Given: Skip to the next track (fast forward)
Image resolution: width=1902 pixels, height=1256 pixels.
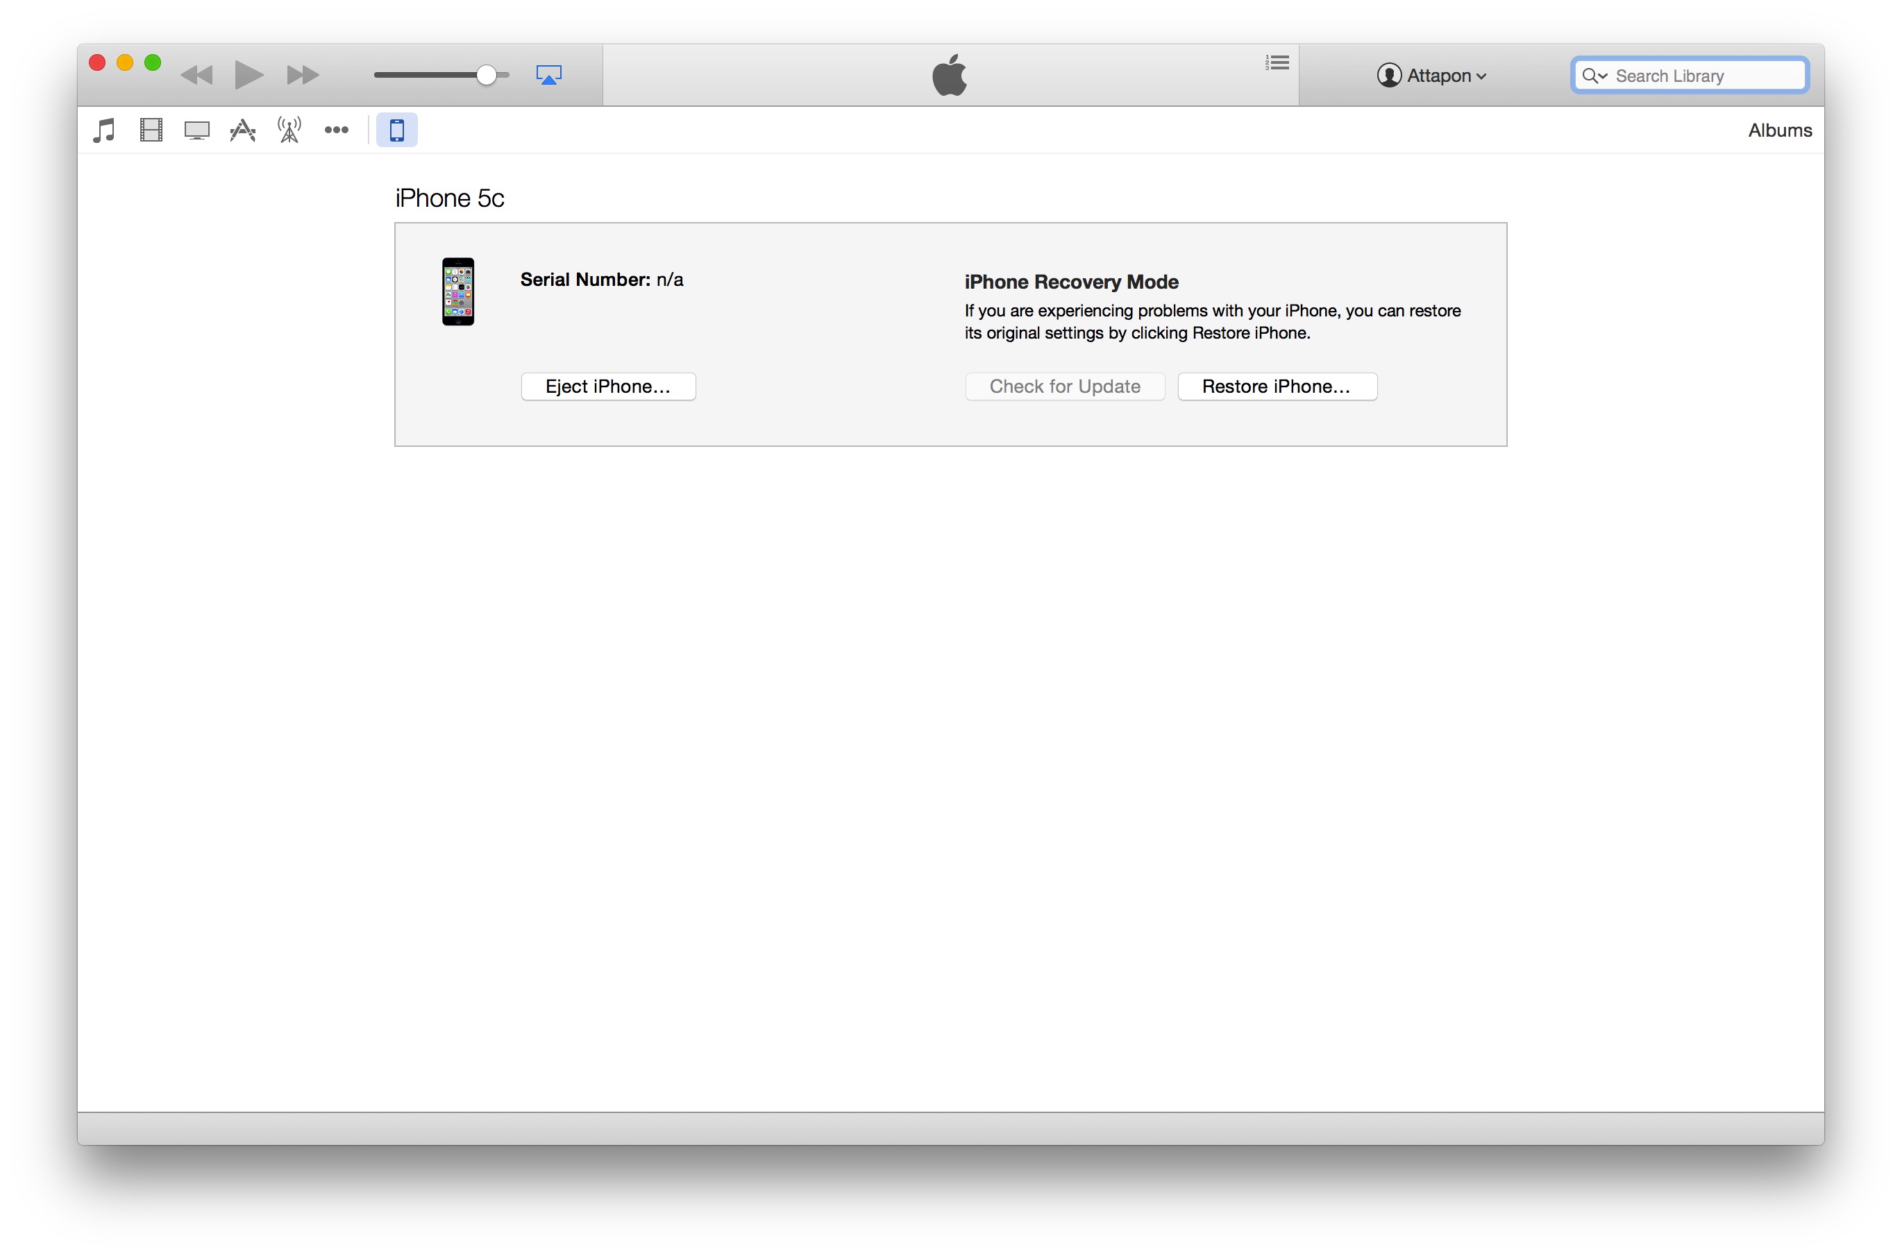Looking at the screenshot, I should tap(303, 76).
